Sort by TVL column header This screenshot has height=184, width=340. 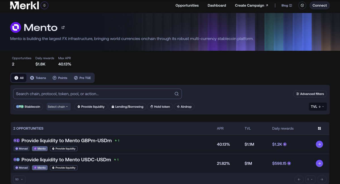tap(248, 129)
